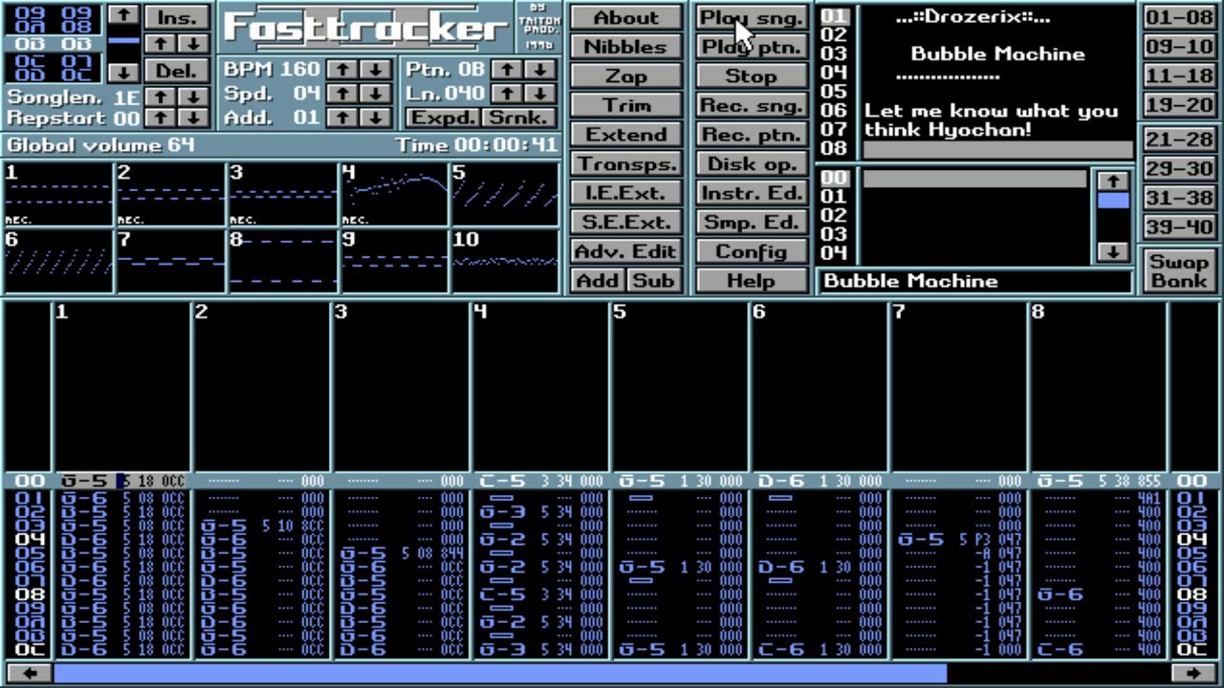Viewport: 1224px width, 688px height.
Task: Click the pattern scrollbar right arrow
Action: pyautogui.click(x=1192, y=674)
